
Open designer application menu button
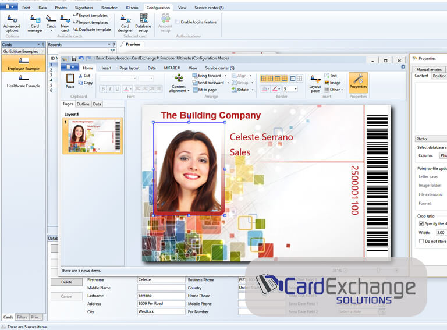tap(70, 68)
